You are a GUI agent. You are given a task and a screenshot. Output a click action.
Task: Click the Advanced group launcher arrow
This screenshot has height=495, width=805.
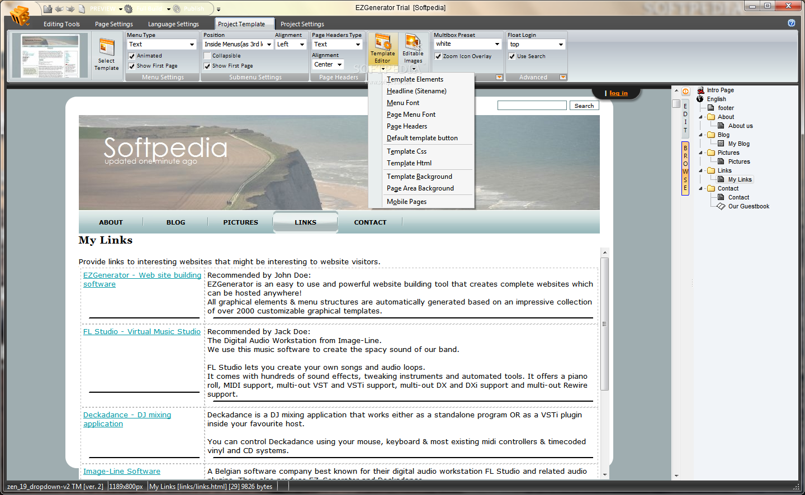point(563,77)
